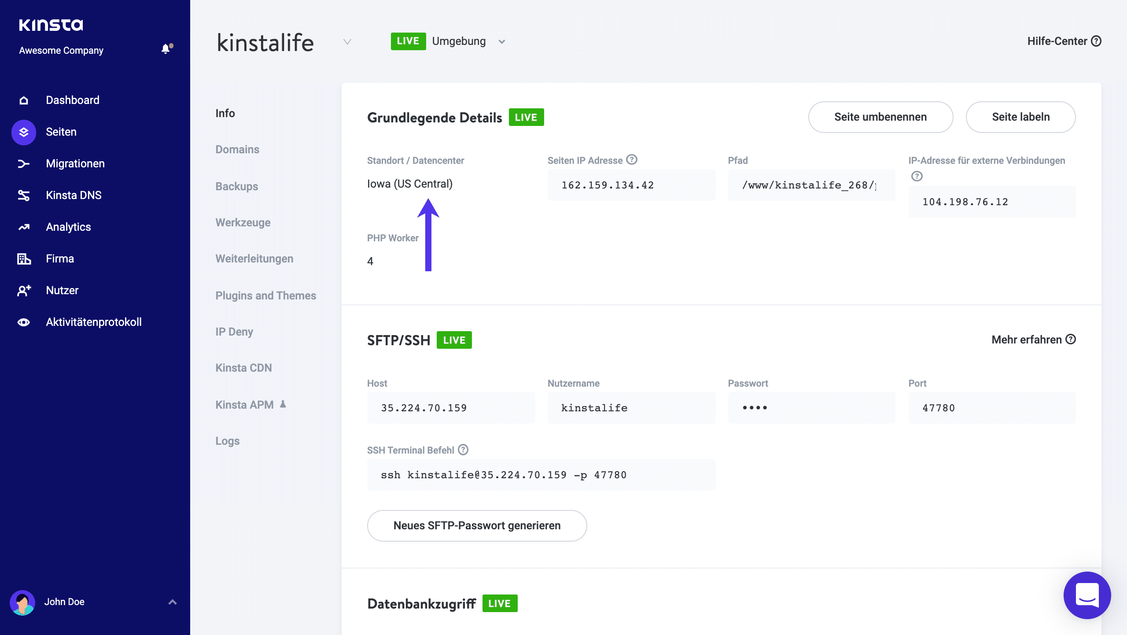Click Neues SFTP-Passwort generieren button
The width and height of the screenshot is (1127, 635).
[478, 525]
